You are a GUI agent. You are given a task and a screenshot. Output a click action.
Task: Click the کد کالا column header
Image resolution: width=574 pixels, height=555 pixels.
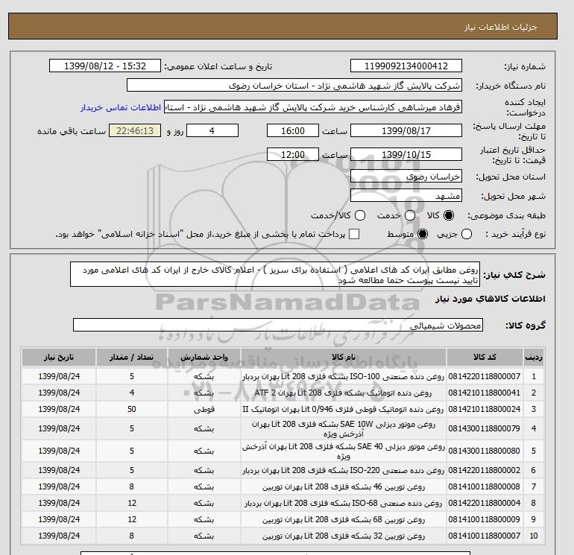click(485, 357)
